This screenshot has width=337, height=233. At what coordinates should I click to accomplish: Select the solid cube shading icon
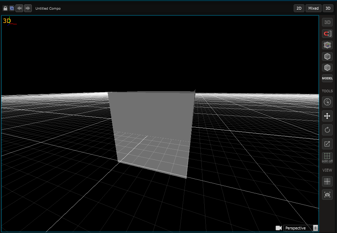[327, 56]
